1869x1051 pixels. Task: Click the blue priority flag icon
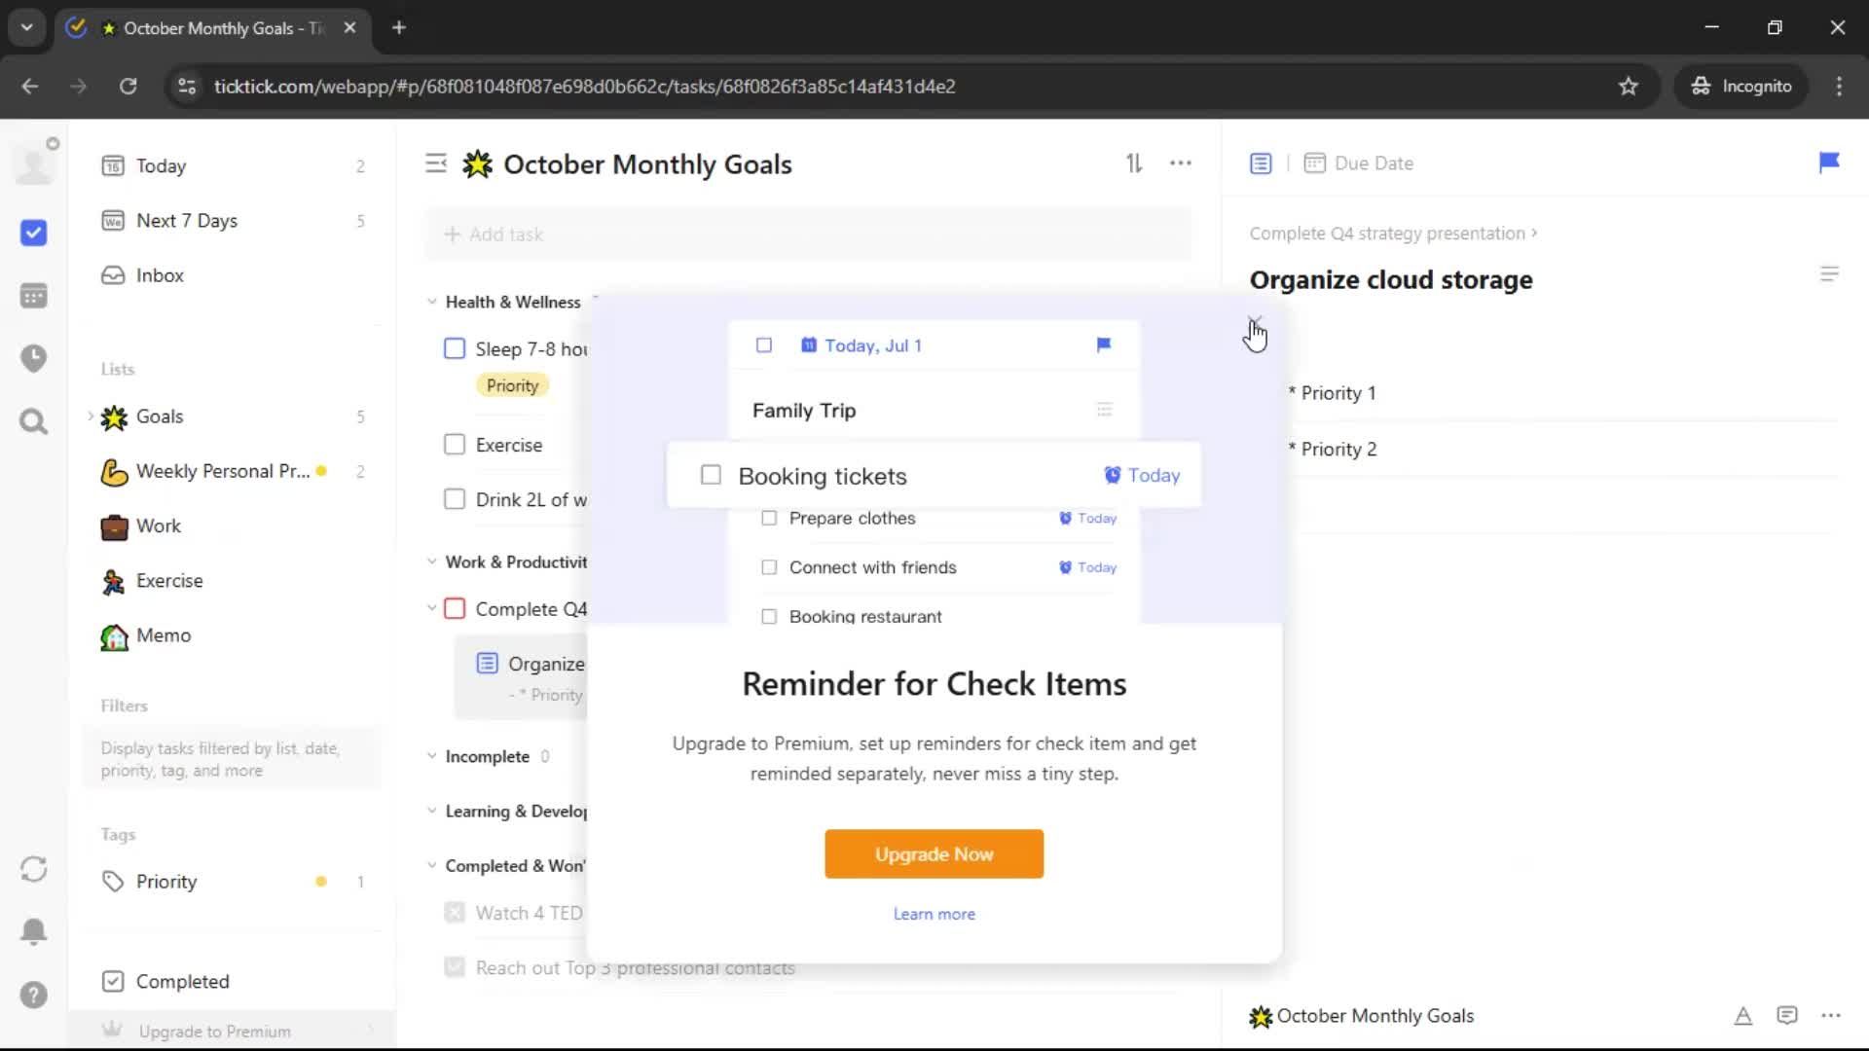click(x=1828, y=163)
